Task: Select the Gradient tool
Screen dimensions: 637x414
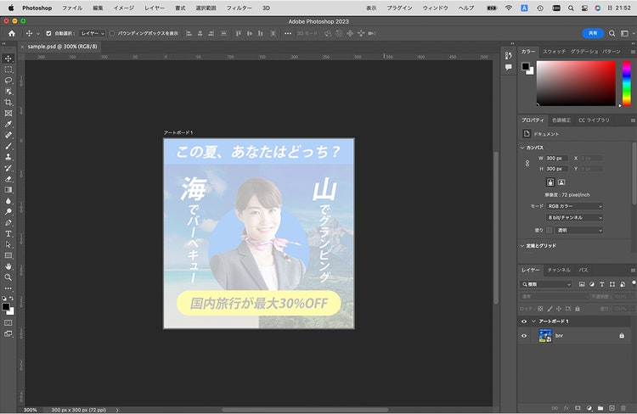Action: pyautogui.click(x=8, y=190)
